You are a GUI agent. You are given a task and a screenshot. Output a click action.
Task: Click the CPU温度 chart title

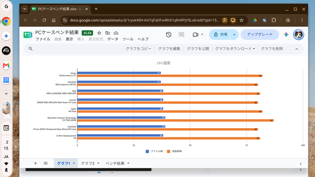163,63
